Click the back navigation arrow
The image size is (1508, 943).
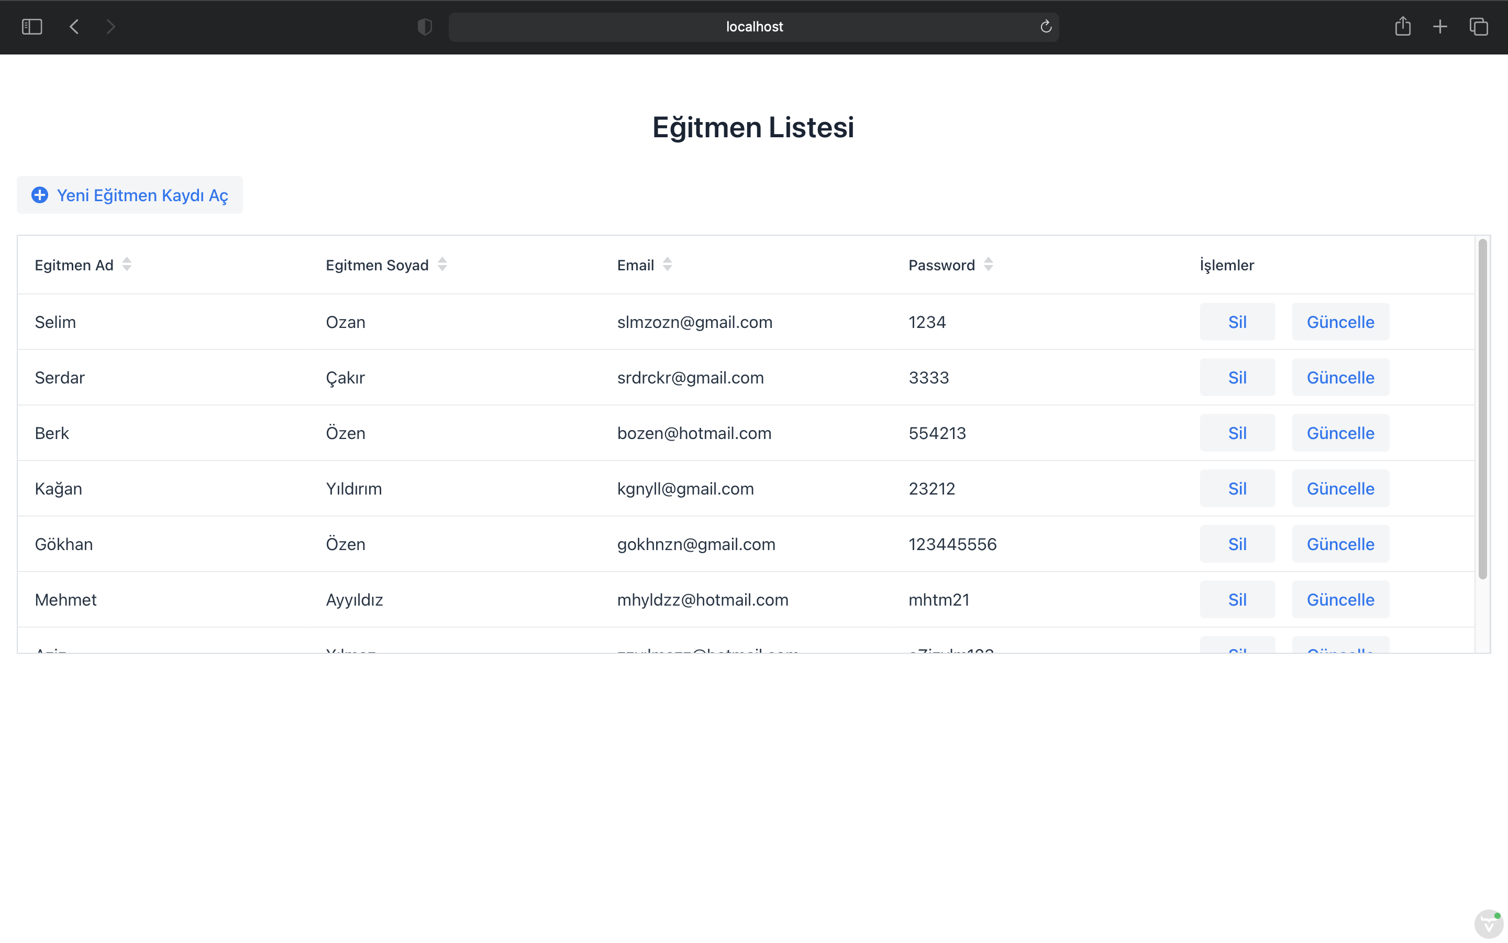pyautogui.click(x=73, y=26)
